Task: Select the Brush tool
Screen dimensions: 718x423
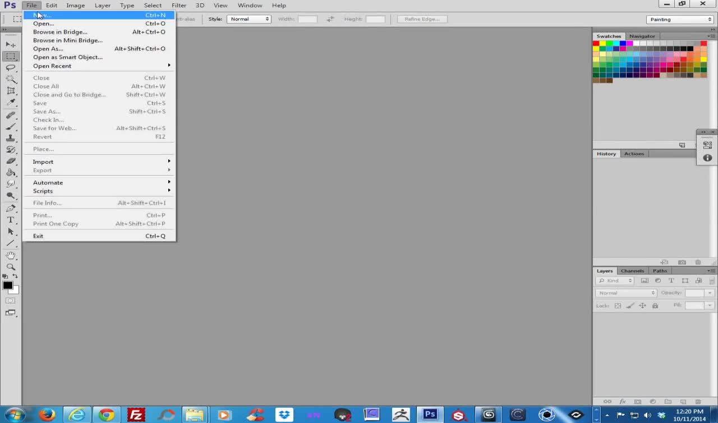Action: tap(11, 127)
